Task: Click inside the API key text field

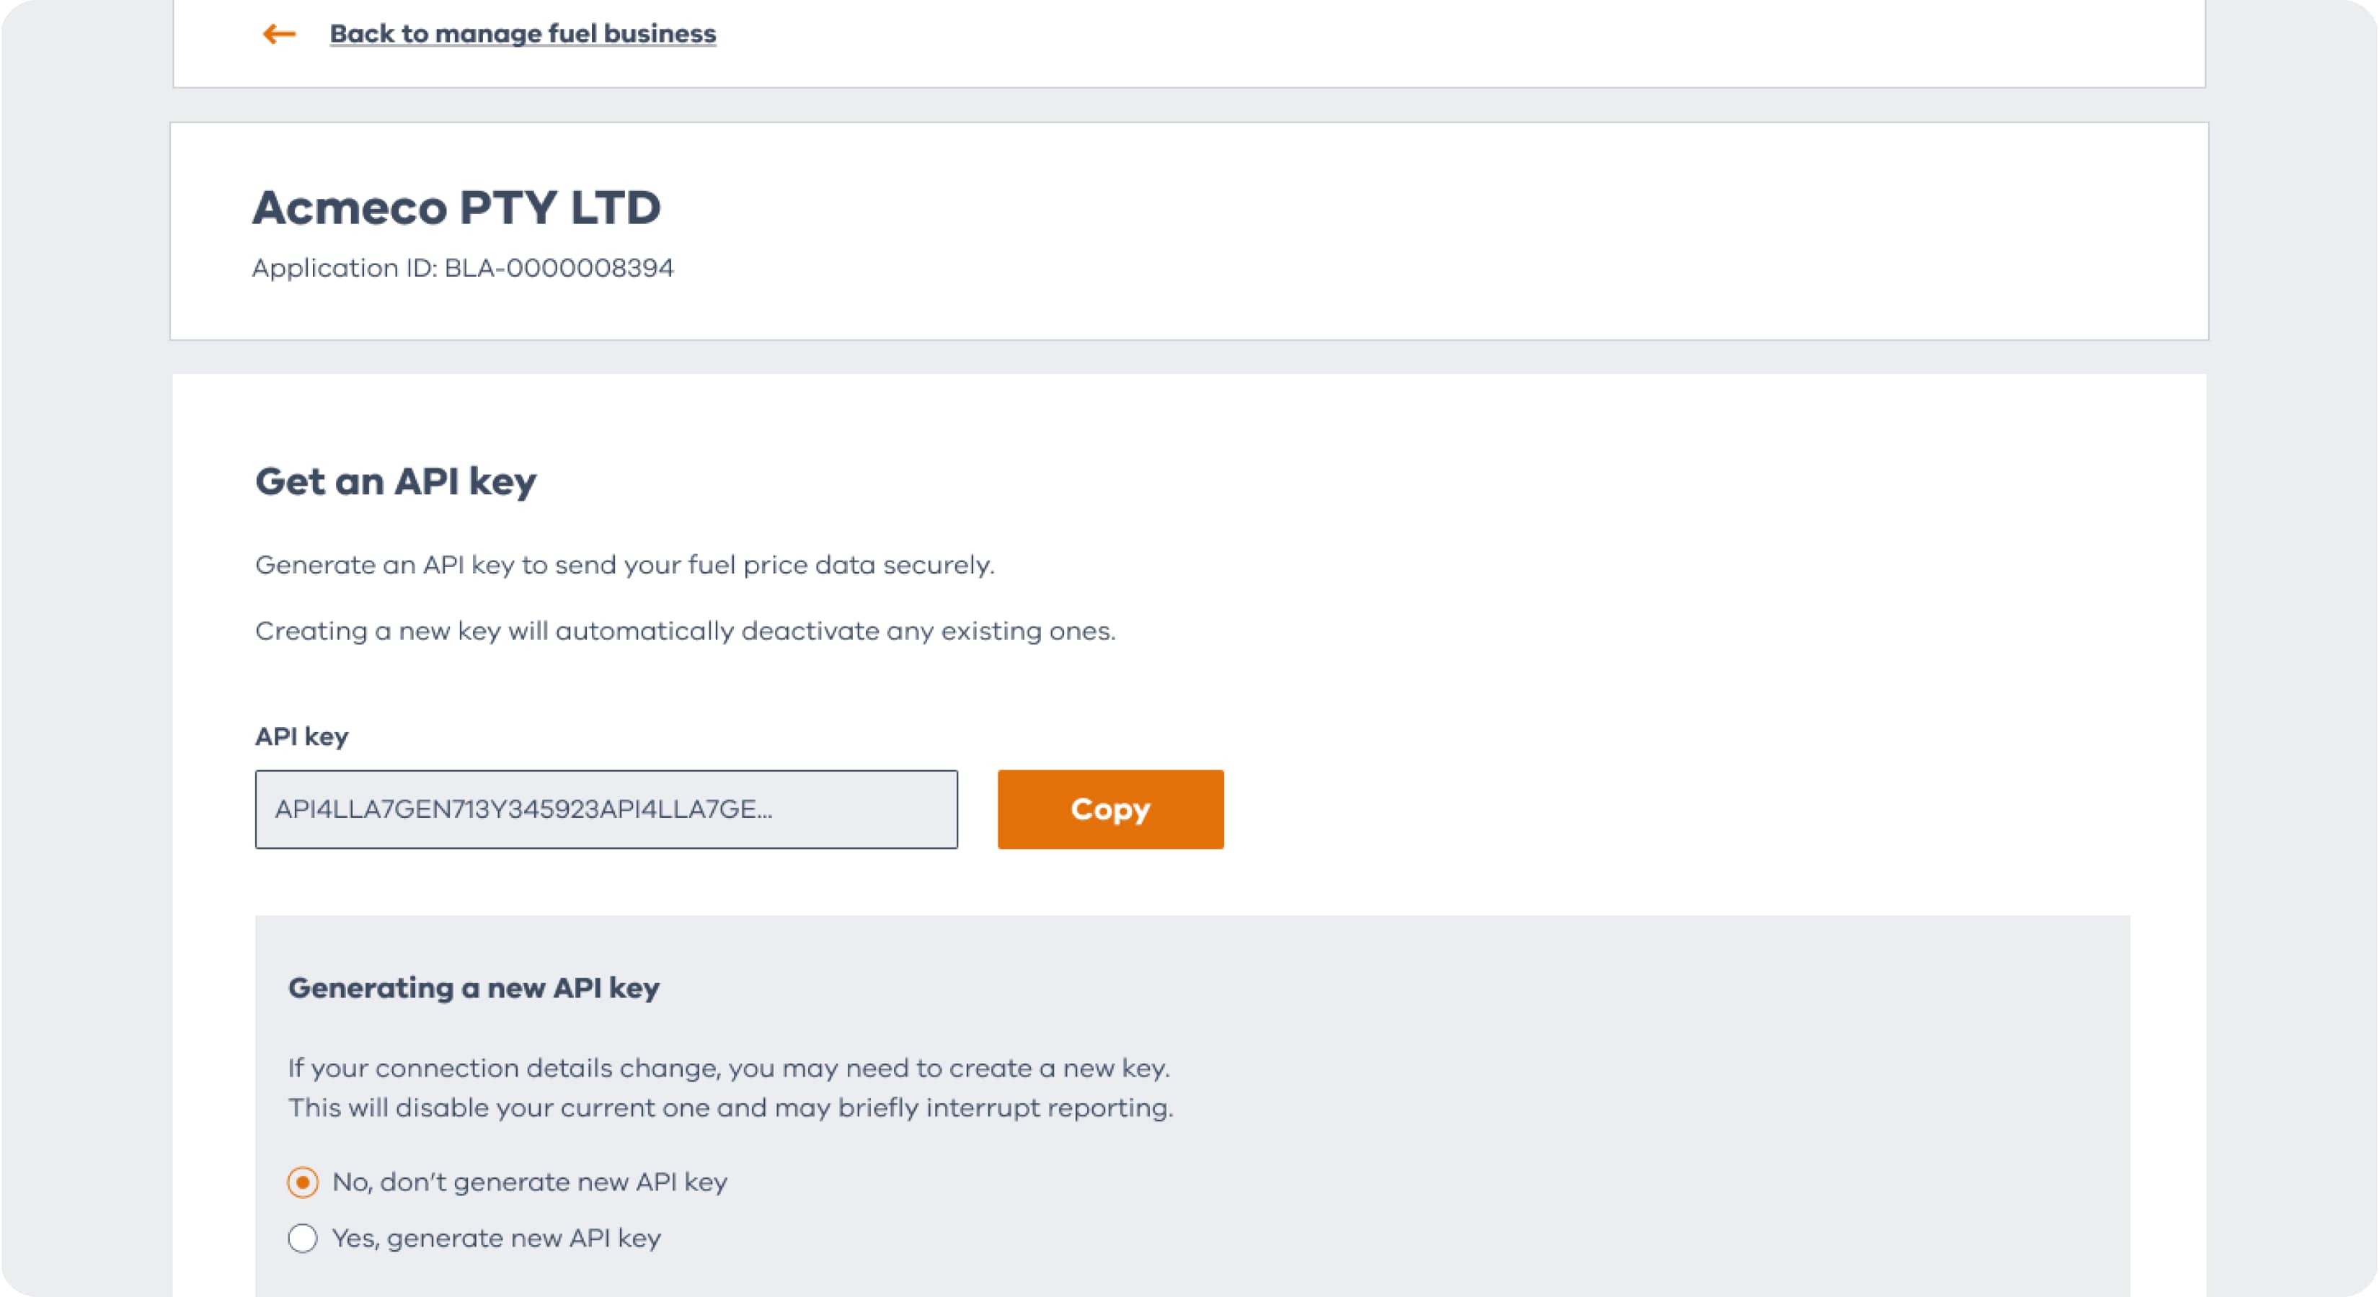Action: 606,810
